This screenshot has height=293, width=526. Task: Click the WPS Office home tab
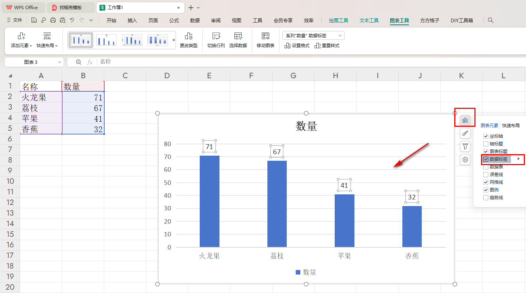23,8
